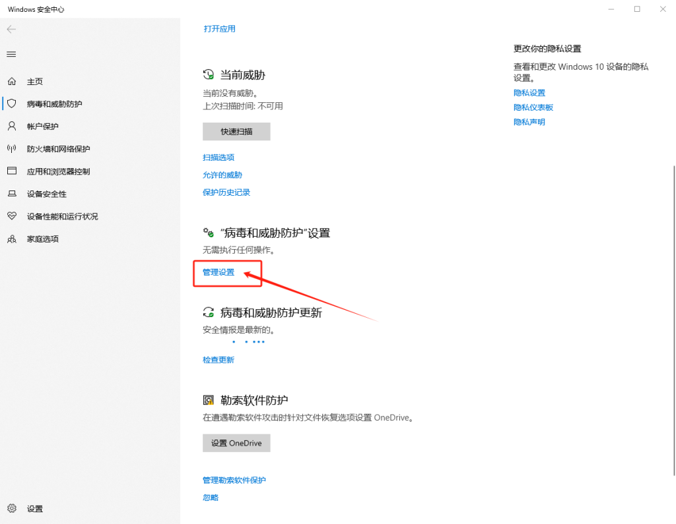Maximize the Windows 安全中心 window
This screenshot has height=524, width=676.
637,9
